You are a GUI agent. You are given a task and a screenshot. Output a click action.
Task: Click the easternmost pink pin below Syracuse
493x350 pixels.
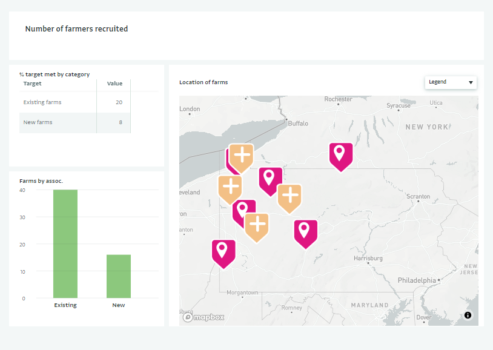tap(341, 156)
